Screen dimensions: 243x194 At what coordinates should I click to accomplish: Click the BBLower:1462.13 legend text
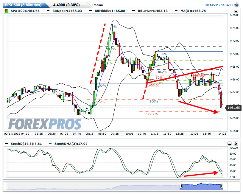point(153,11)
